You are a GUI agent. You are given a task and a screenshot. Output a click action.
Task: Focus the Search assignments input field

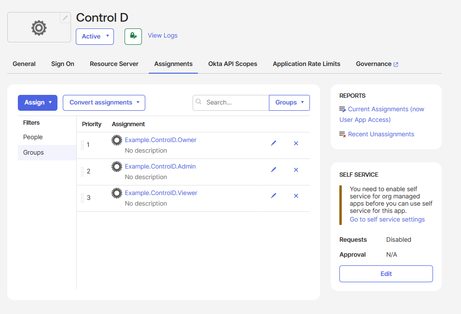click(231, 103)
